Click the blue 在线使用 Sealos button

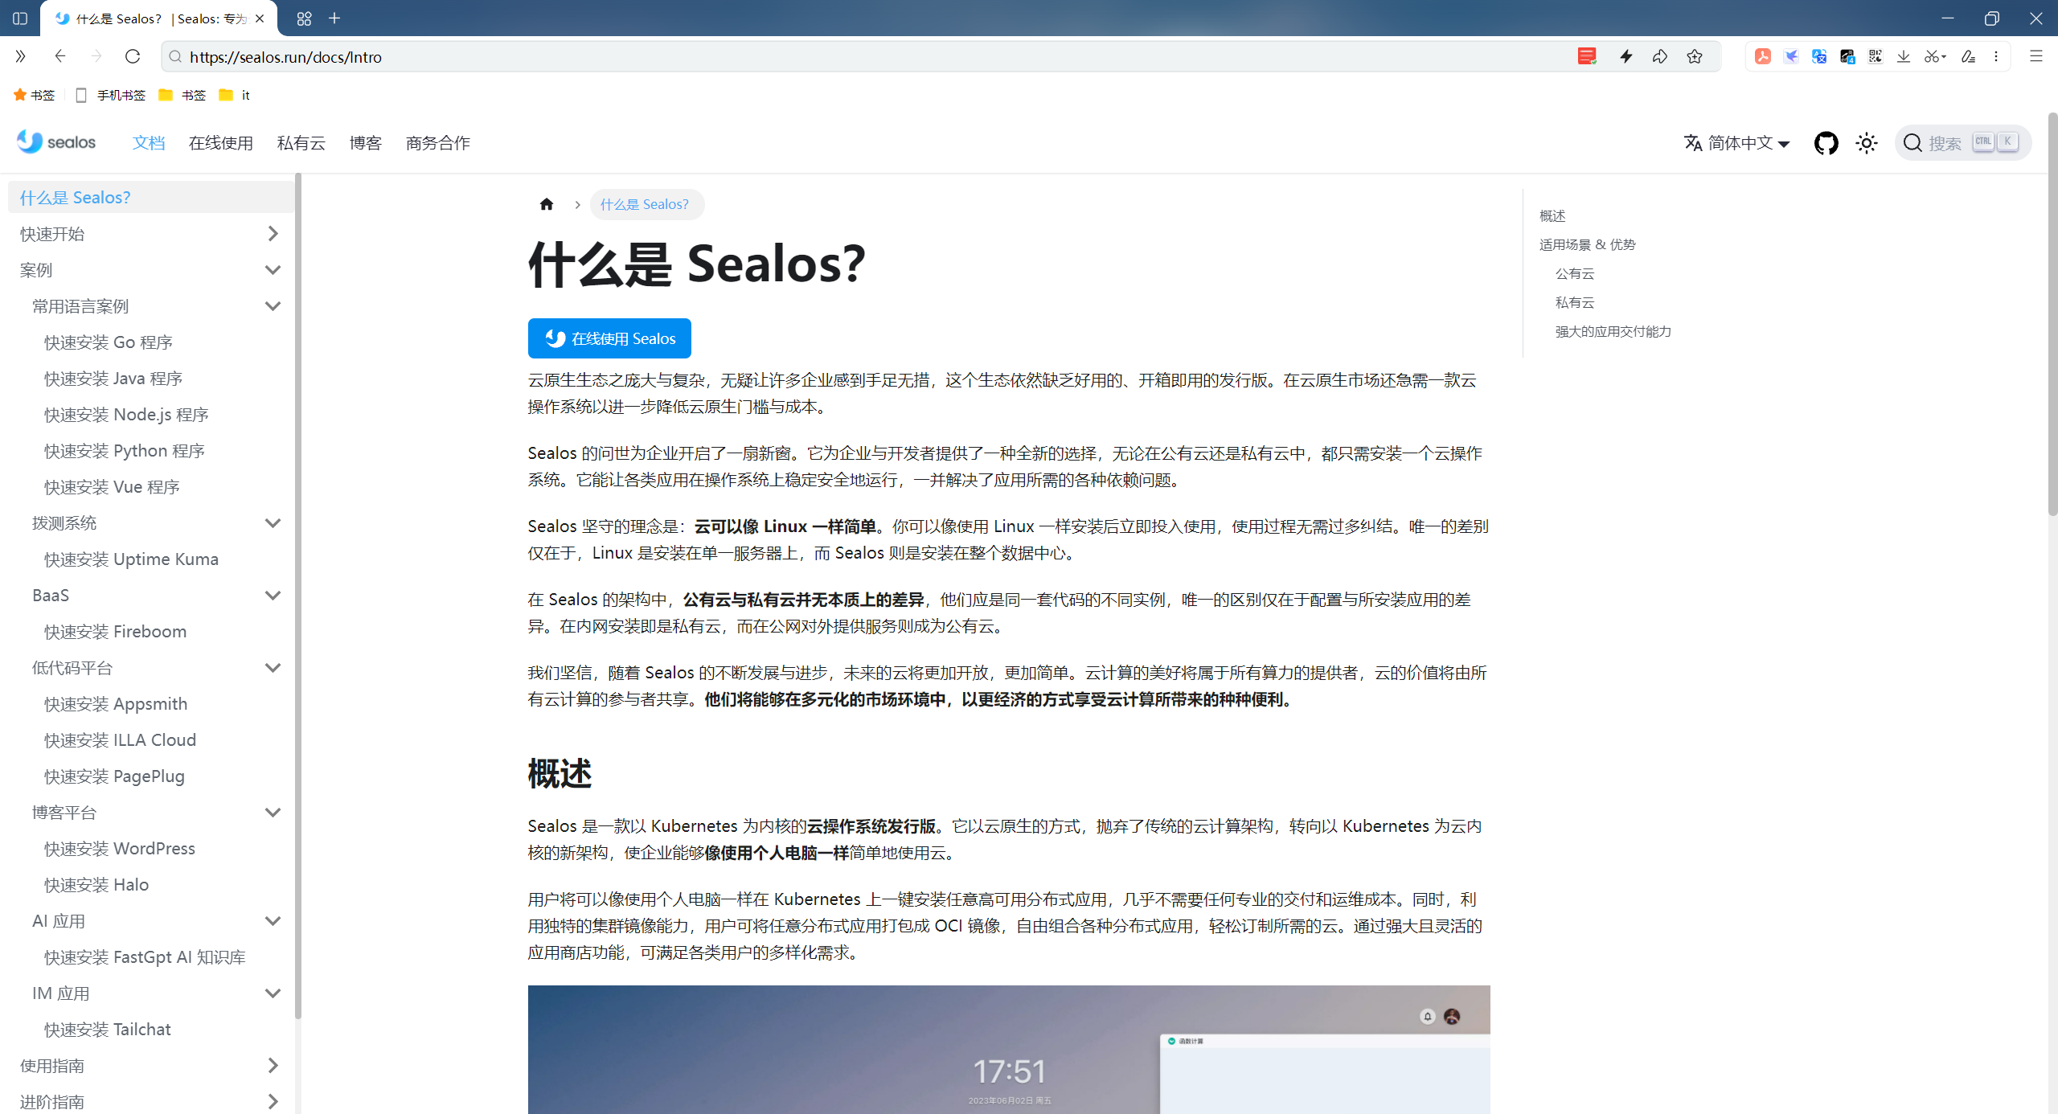click(x=609, y=338)
